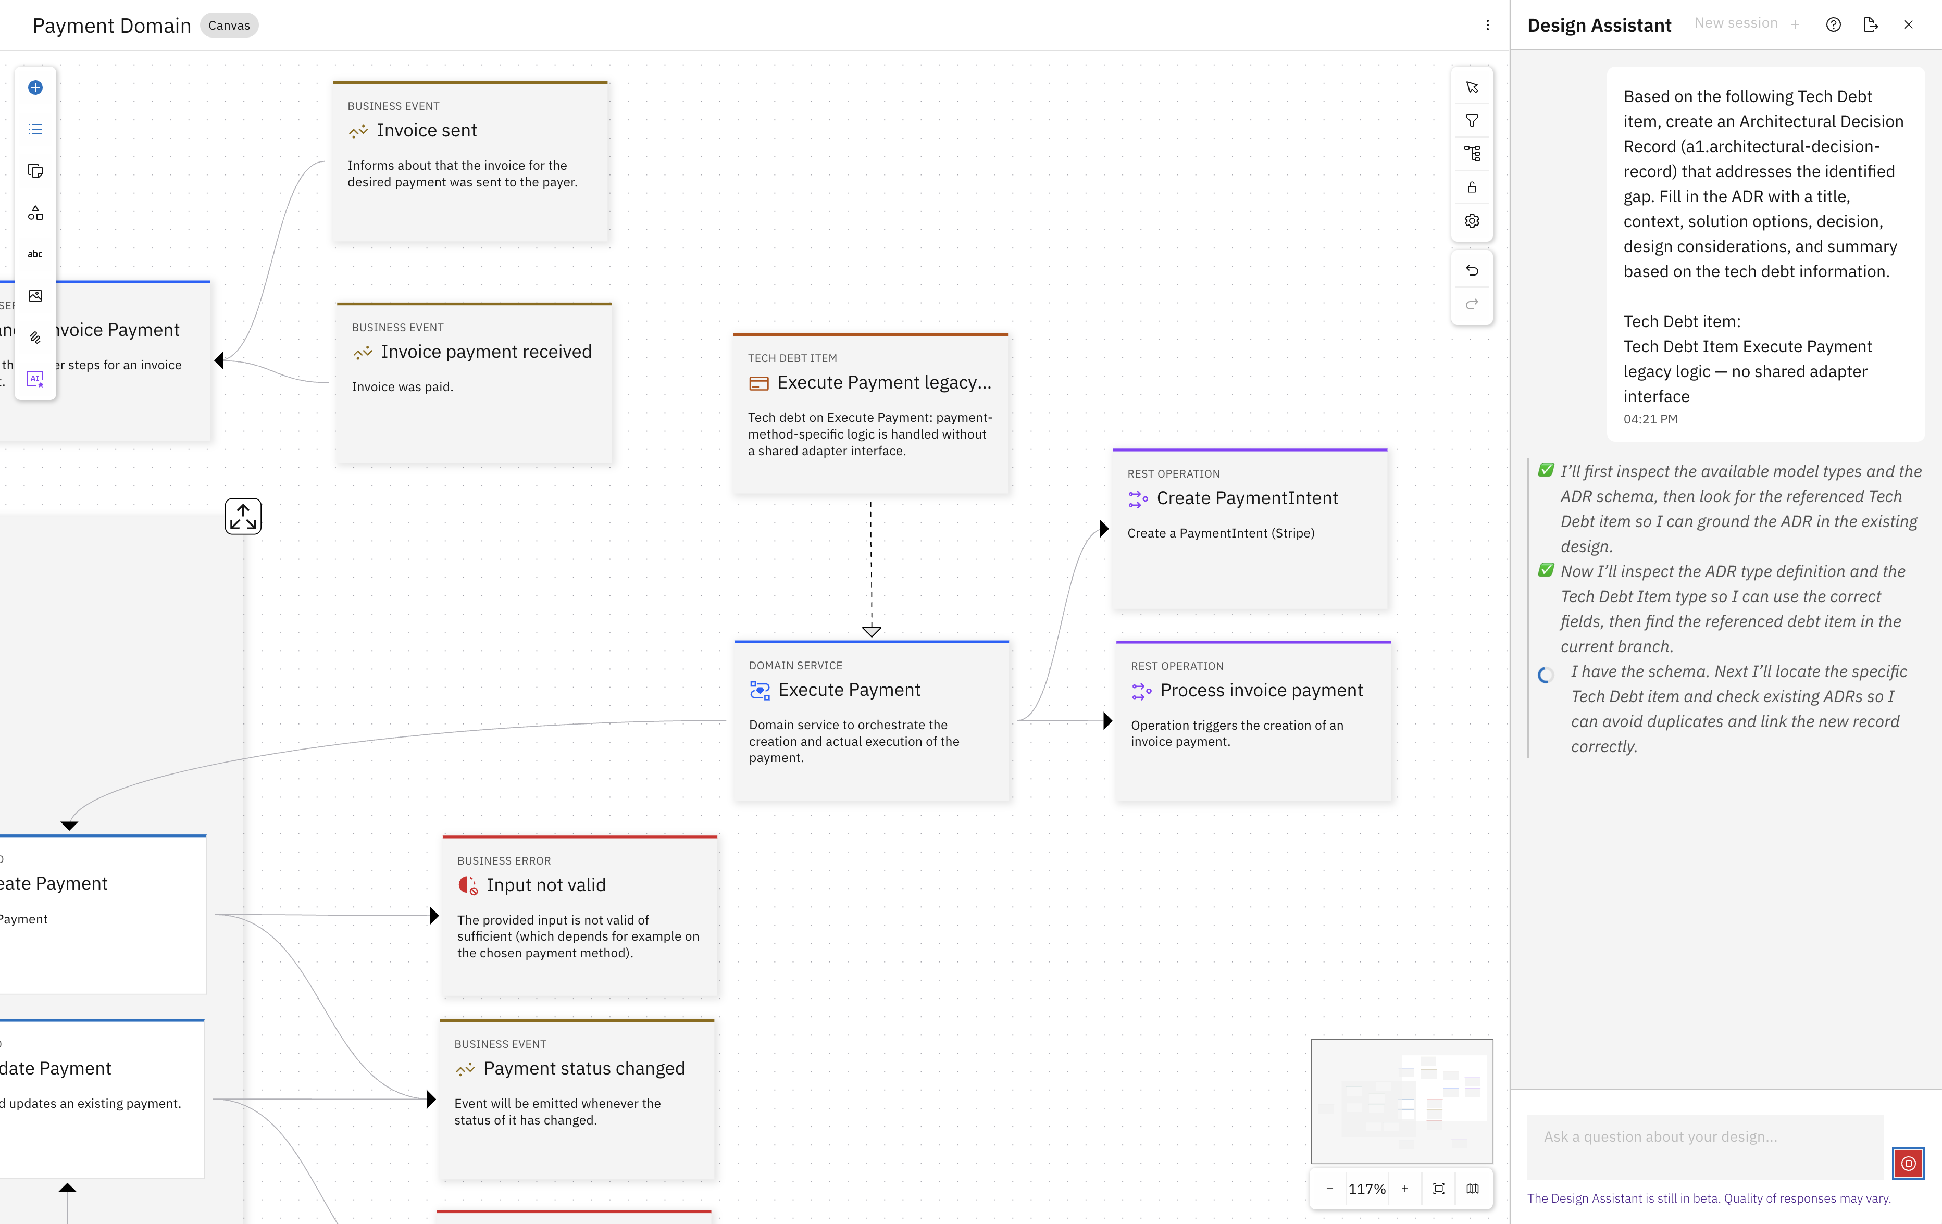
Task: Zoom in with the plus button
Action: click(x=1405, y=1189)
